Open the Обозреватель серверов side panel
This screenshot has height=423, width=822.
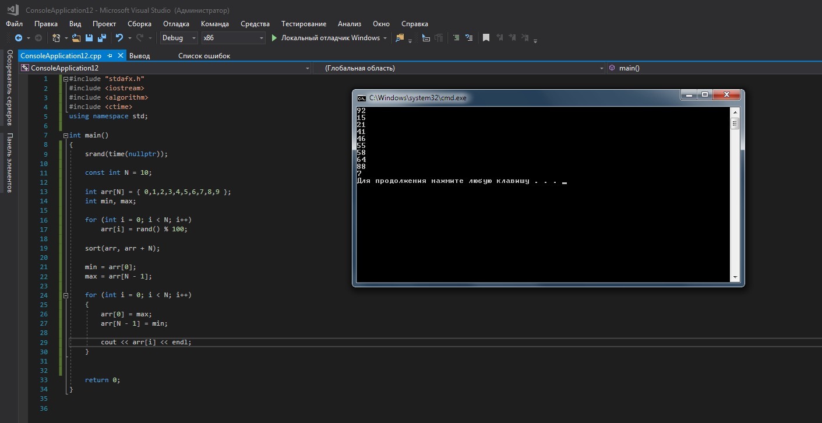tap(9, 87)
